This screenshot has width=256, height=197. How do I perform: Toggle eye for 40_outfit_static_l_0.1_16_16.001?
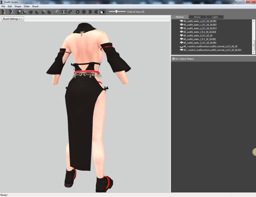point(181,39)
